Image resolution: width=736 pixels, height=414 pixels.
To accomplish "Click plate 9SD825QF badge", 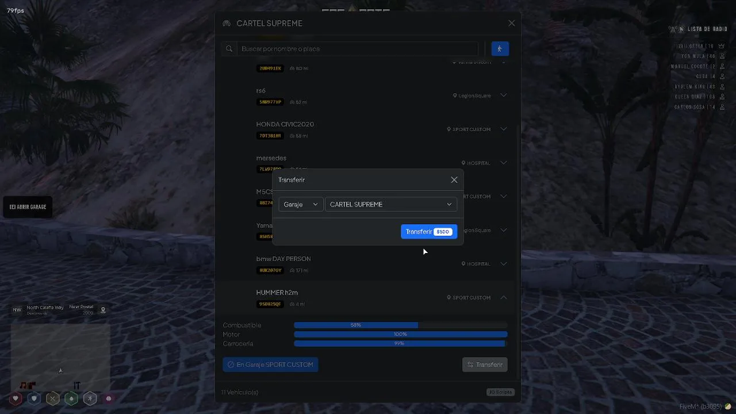I will (270, 304).
